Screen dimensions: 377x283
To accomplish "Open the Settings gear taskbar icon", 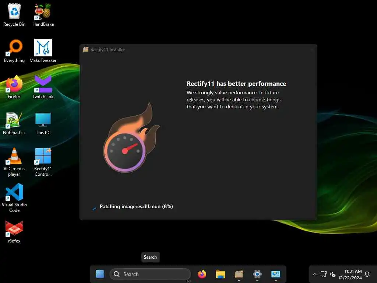I will tap(257, 274).
